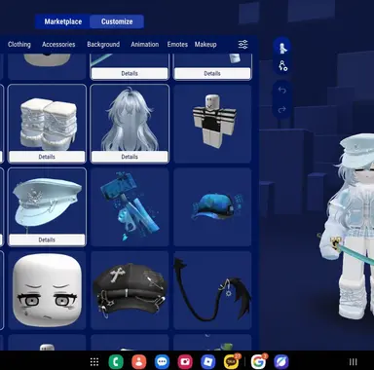This screenshot has height=370, width=374.
Task: Open the blue Messages app
Action: (162, 361)
